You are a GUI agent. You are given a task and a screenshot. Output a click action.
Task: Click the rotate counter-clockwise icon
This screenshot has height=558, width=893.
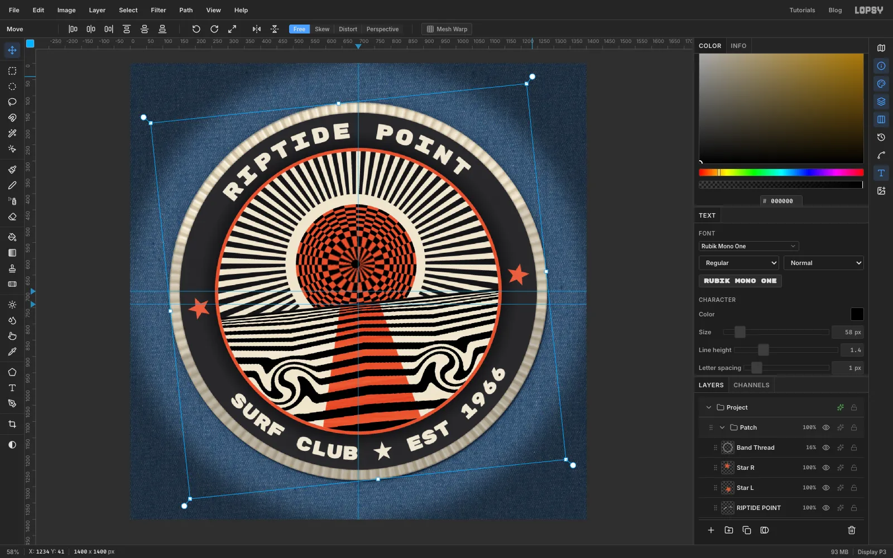[196, 29]
